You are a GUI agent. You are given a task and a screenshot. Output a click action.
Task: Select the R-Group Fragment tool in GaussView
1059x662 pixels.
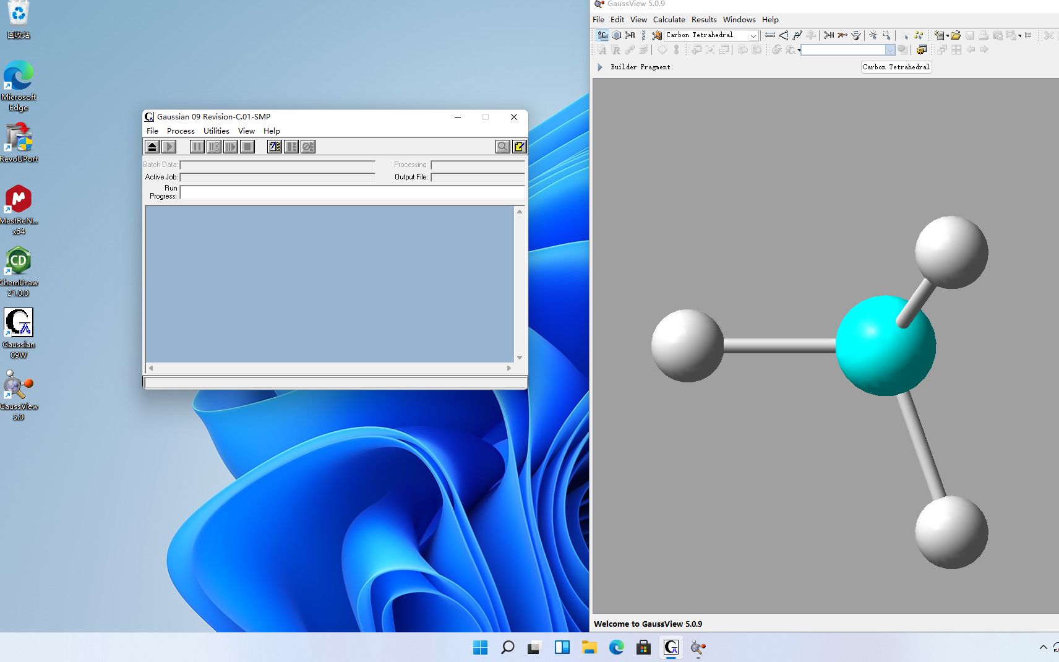(630, 35)
